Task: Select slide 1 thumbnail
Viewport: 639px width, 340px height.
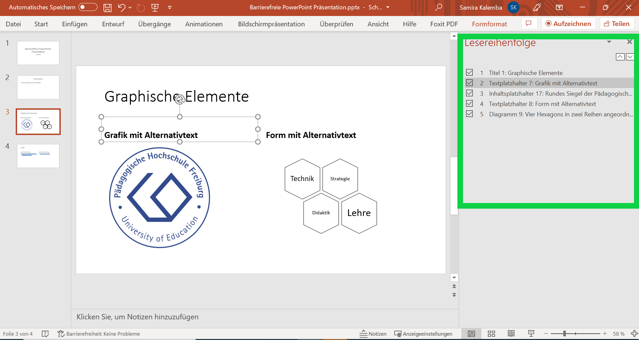Action: click(38, 53)
